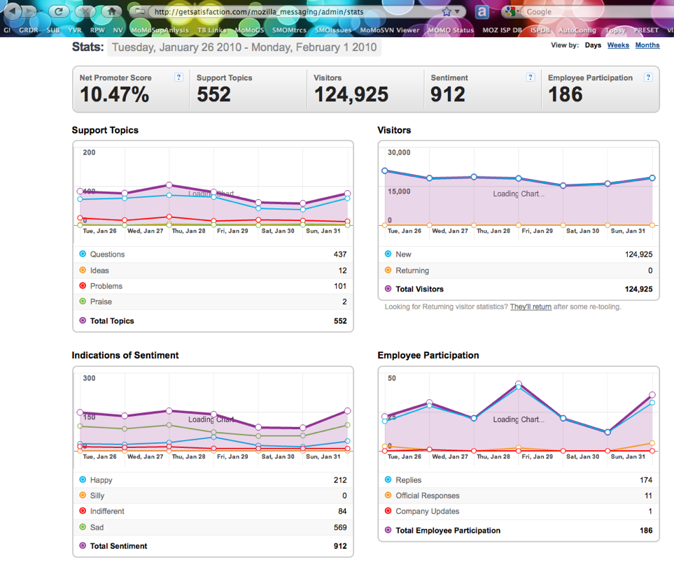Image resolution: width=674 pixels, height=562 pixels.
Task: Switch the view to Months
Action: click(647, 45)
